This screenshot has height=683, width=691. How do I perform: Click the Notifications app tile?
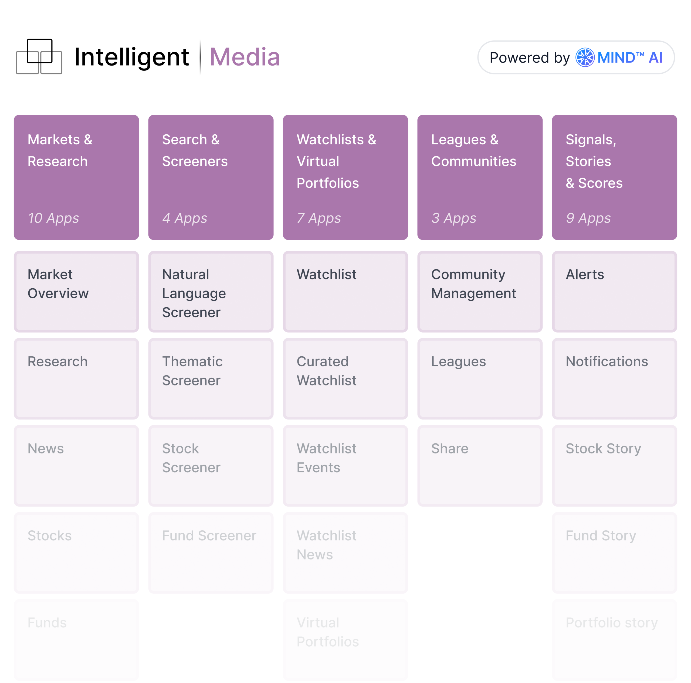pyautogui.click(x=614, y=378)
